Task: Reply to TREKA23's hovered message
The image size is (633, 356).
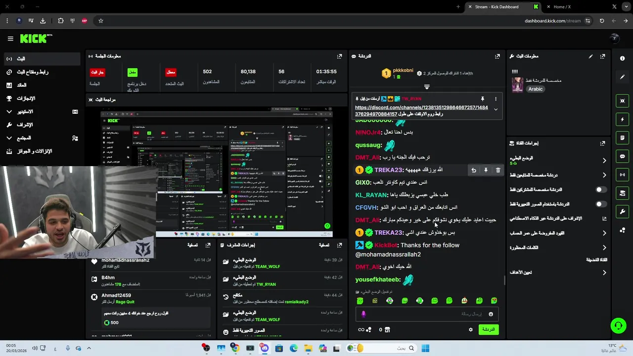Action: pyautogui.click(x=474, y=170)
